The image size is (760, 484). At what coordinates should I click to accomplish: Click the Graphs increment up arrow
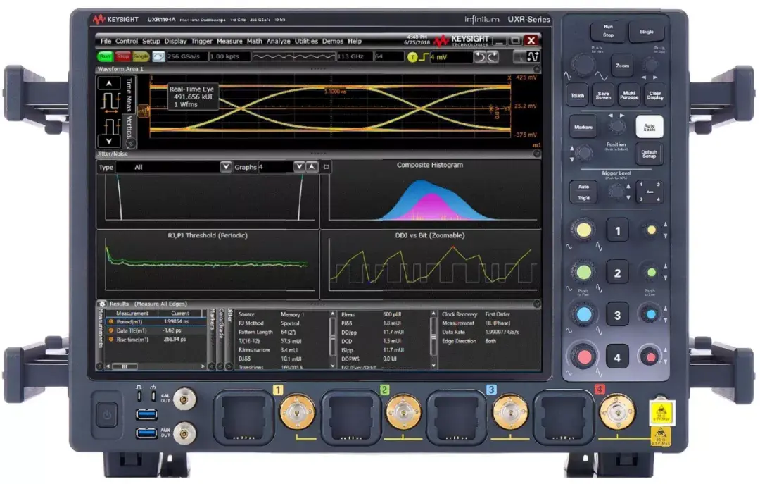click(312, 167)
